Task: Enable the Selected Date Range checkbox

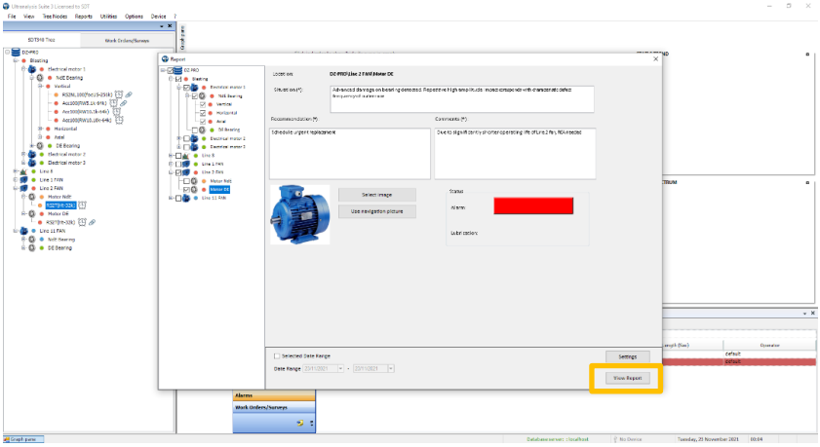Action: click(277, 356)
